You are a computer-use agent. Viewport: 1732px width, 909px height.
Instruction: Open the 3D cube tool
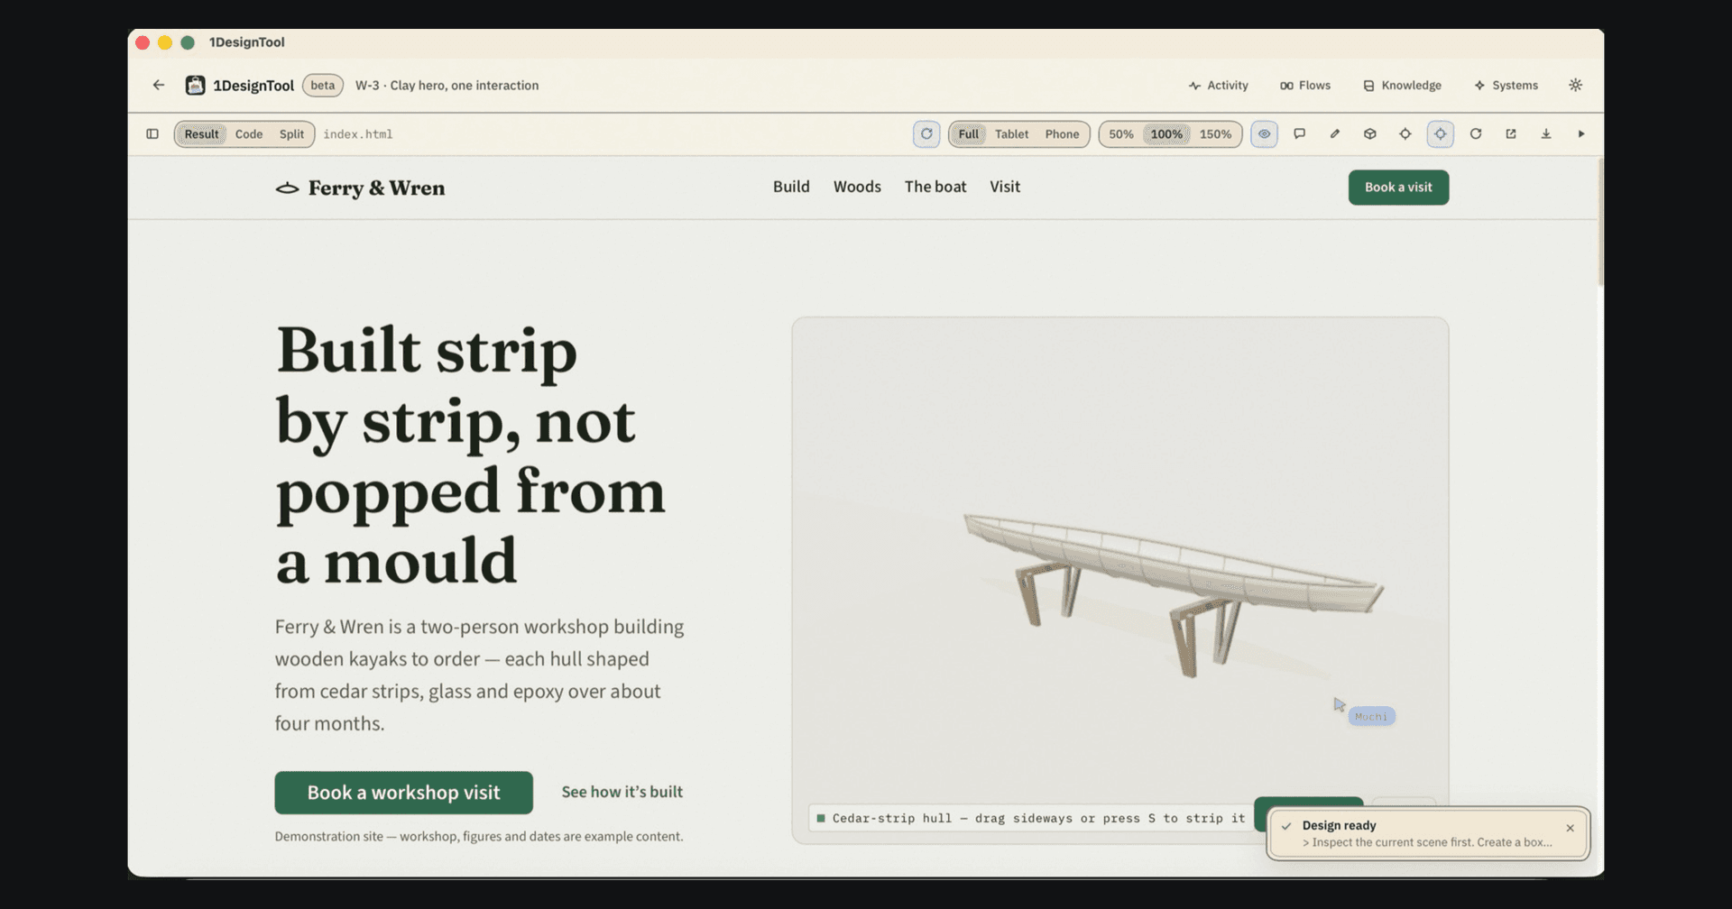[1370, 134]
